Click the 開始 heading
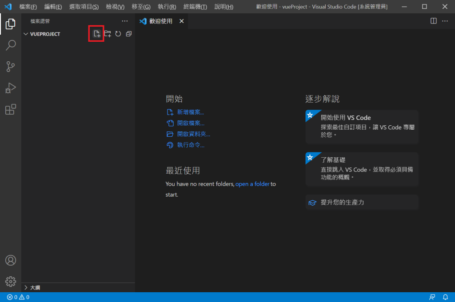 coord(174,99)
